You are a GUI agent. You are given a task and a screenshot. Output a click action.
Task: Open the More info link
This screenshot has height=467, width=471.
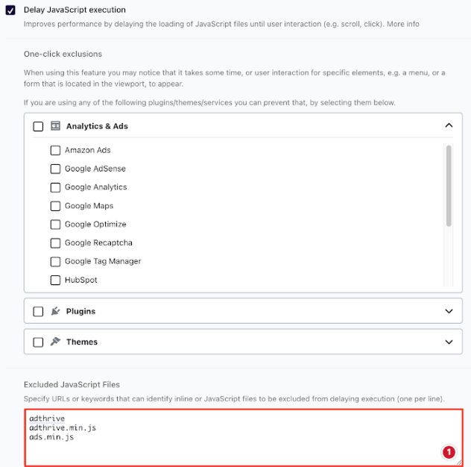point(403,24)
